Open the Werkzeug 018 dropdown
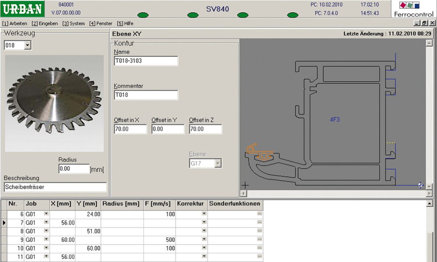Image resolution: width=437 pixels, height=262 pixels. point(27,45)
